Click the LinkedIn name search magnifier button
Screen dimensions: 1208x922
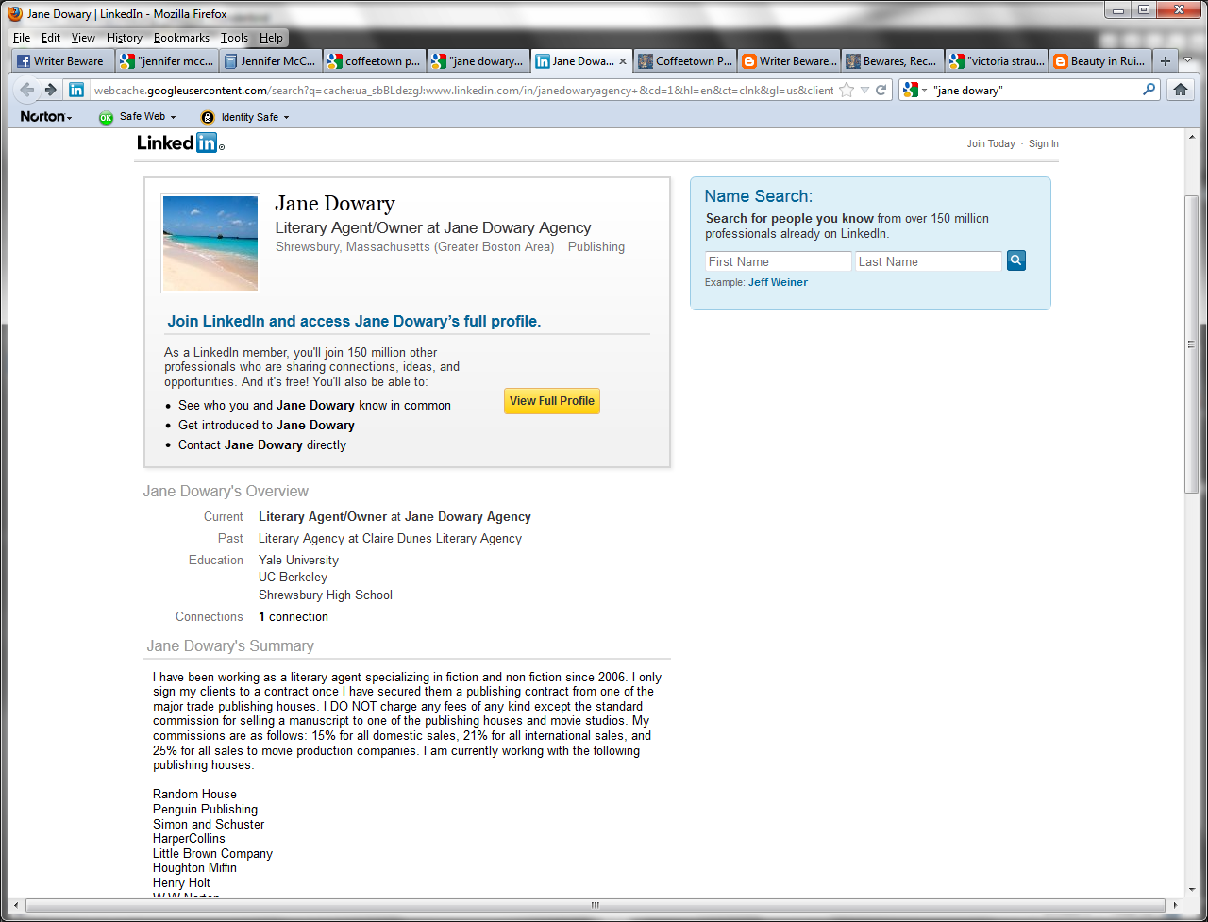pos(1015,260)
